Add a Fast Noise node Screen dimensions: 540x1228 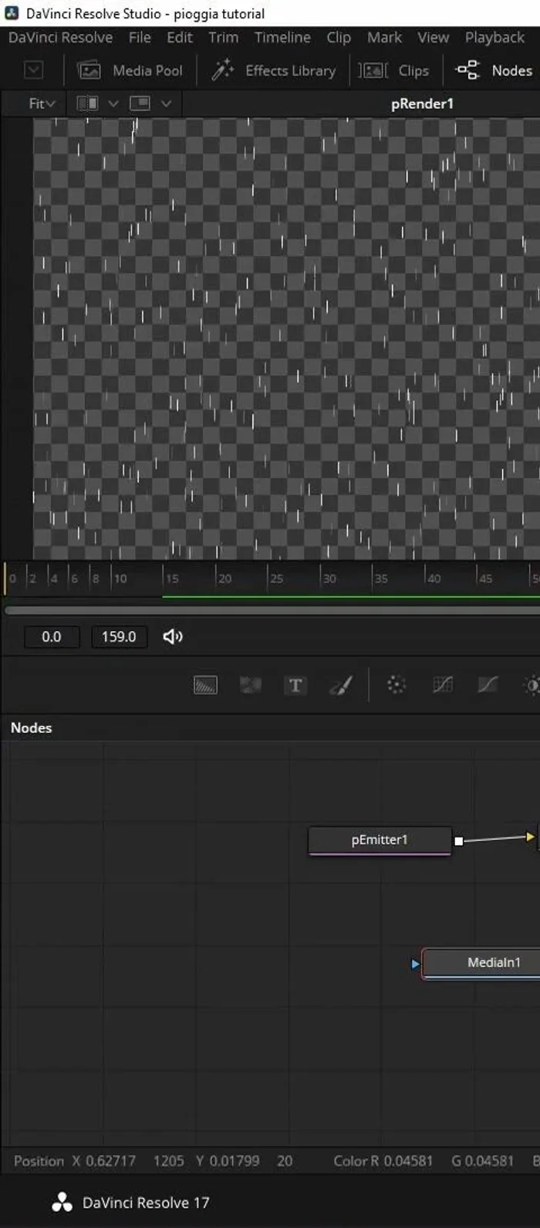tap(250, 685)
